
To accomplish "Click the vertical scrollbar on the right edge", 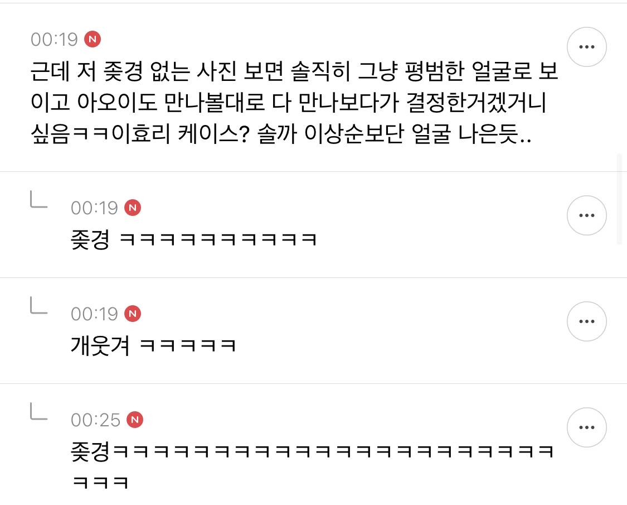I will point(620,198).
